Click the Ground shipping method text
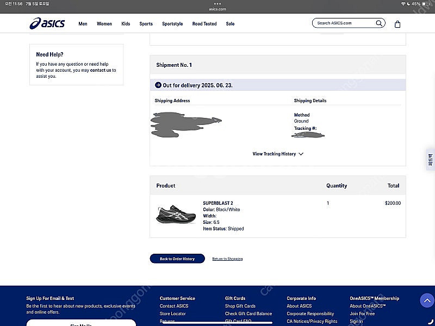 [x=301, y=121]
